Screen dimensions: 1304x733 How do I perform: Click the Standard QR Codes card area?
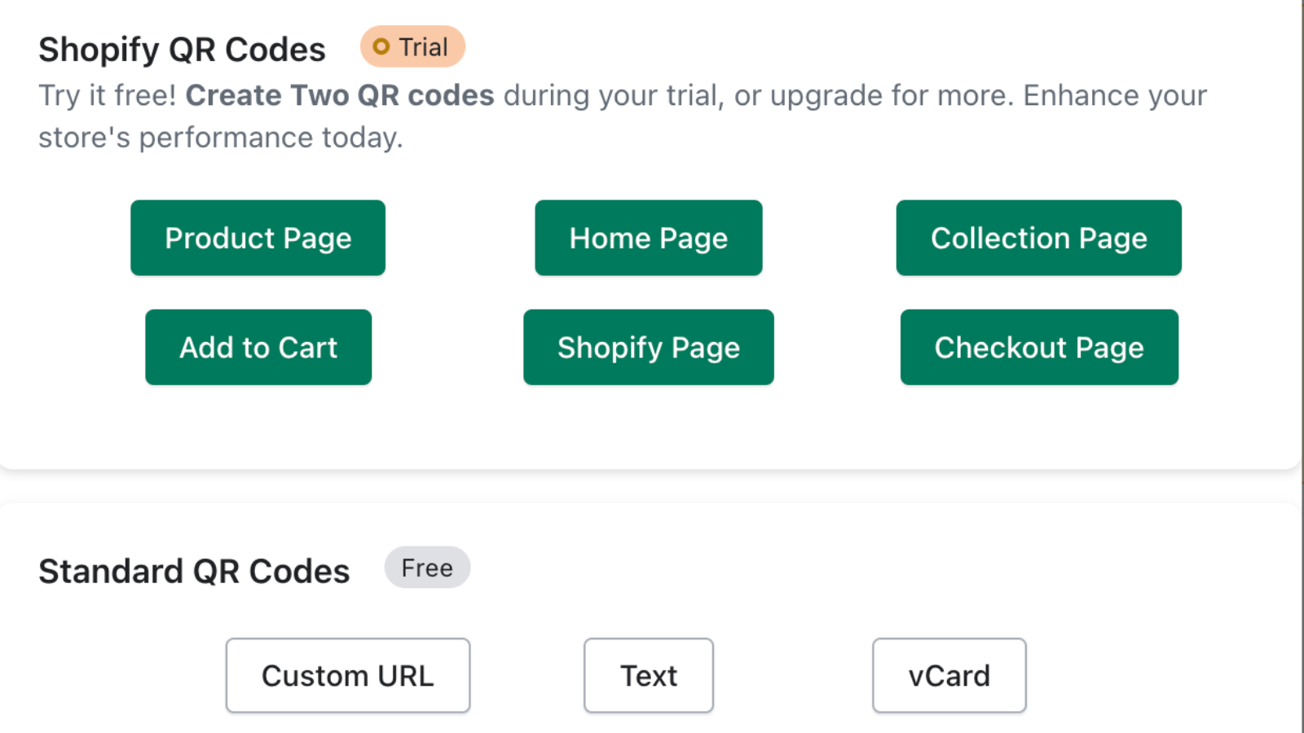click(652, 619)
